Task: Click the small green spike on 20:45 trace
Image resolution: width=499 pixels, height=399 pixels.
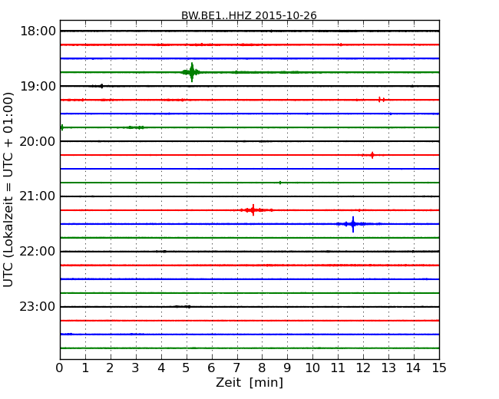Action: (280, 183)
